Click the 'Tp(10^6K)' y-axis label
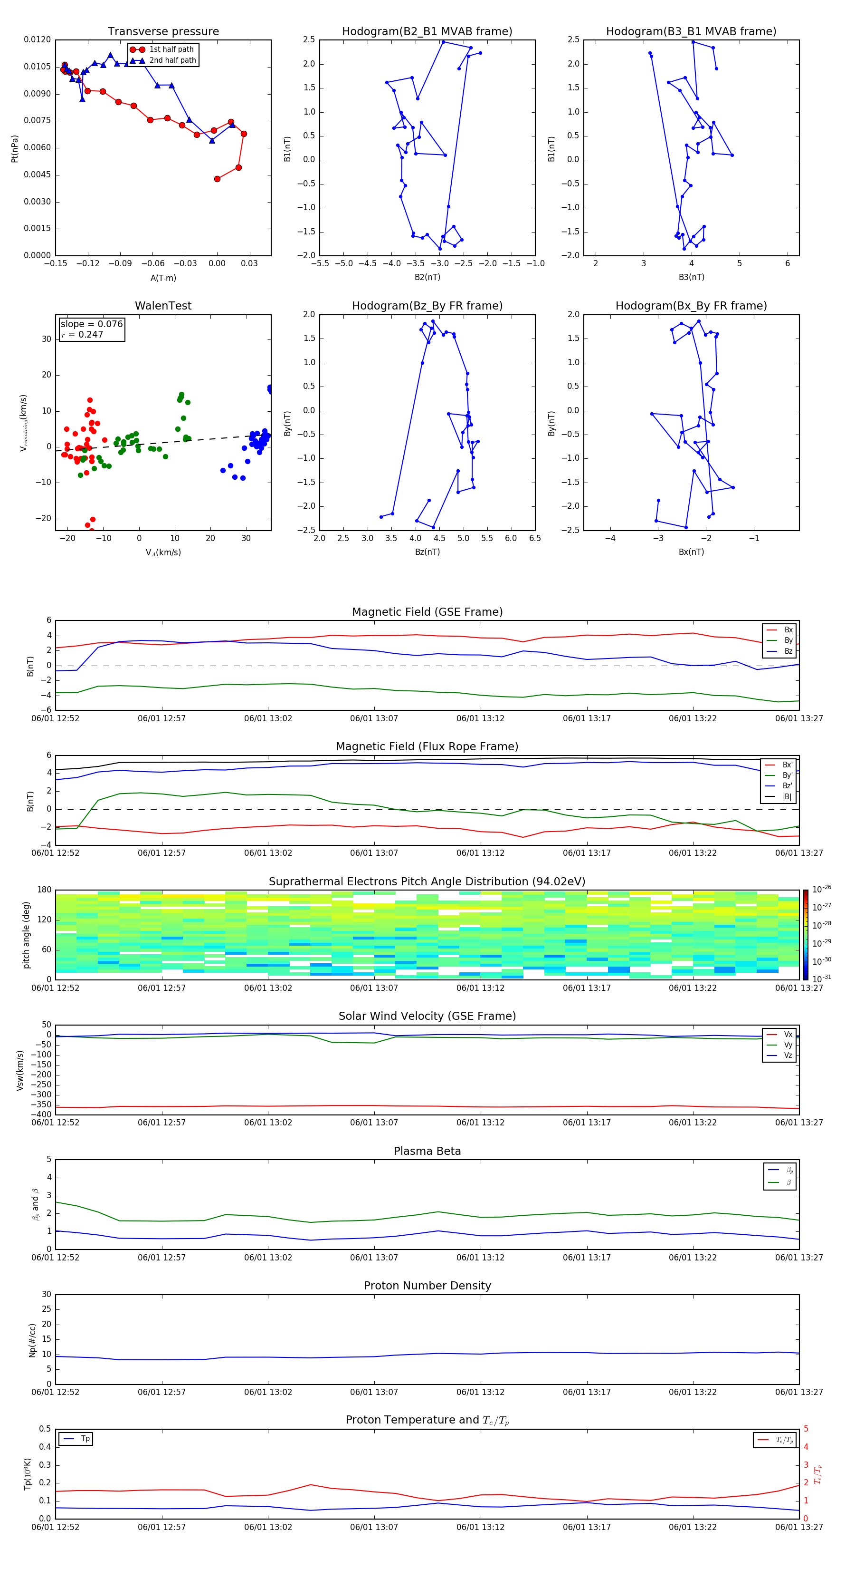 (x=28, y=1474)
